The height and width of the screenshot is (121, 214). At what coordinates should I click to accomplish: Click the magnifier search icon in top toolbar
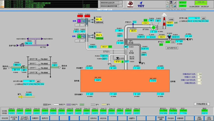168,3
